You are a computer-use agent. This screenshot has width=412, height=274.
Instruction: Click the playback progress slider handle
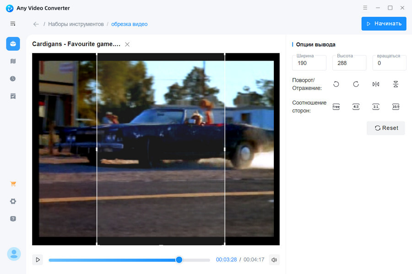(x=179, y=260)
